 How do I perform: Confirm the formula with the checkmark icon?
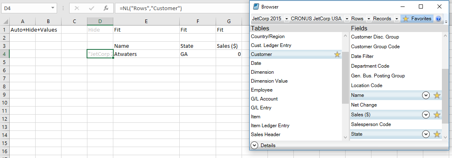92,9
